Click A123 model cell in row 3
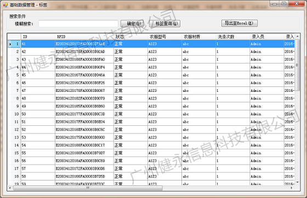Image resolution: width=307 pixels, height=198 pixels. (x=164, y=60)
